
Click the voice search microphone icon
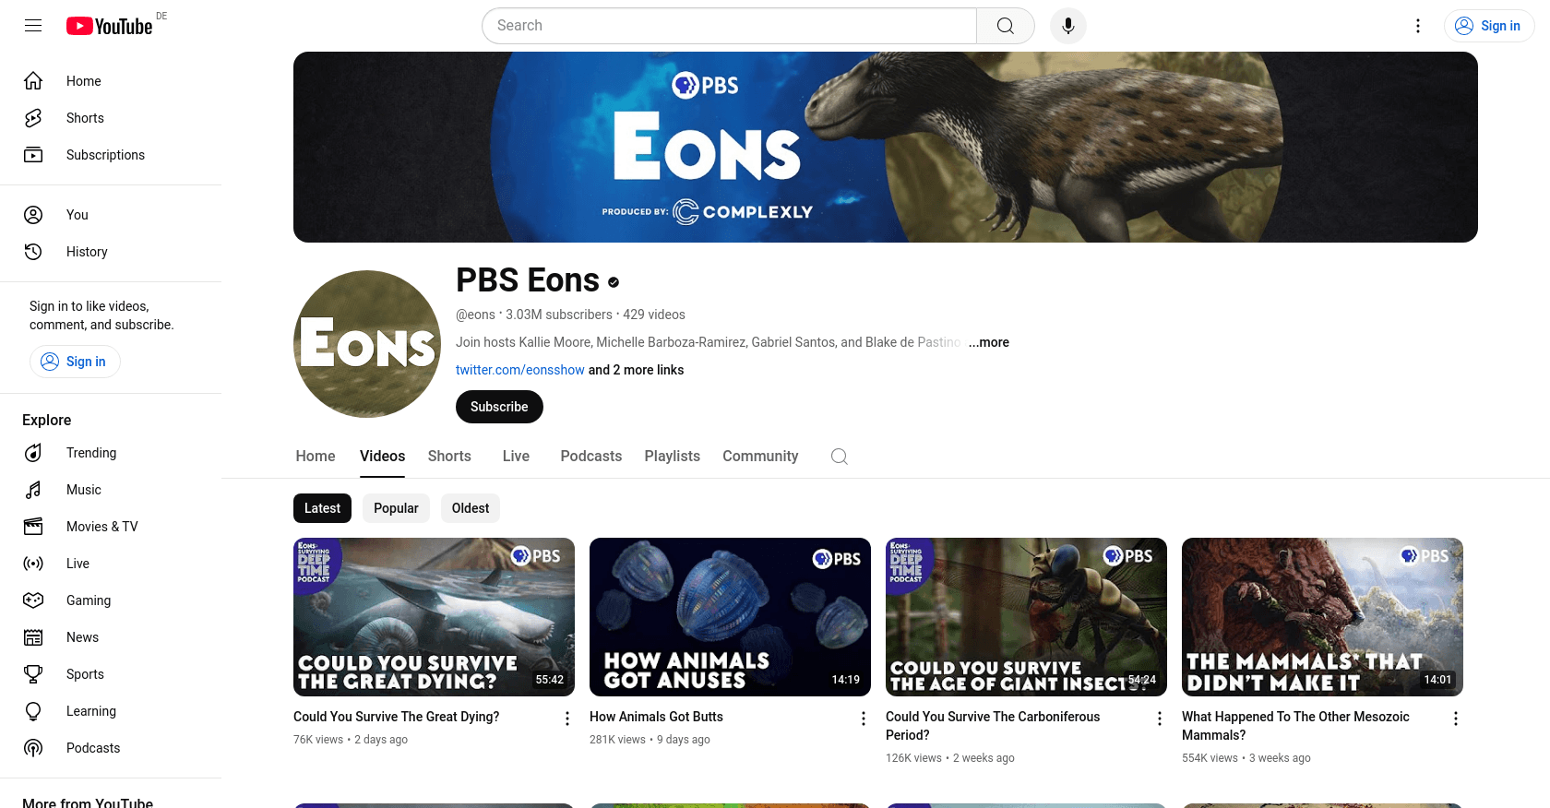coord(1067,26)
